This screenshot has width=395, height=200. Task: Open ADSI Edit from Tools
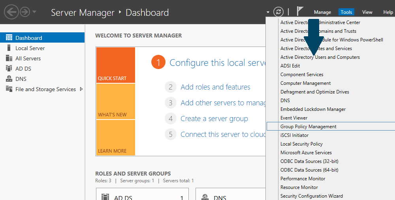(x=290, y=66)
